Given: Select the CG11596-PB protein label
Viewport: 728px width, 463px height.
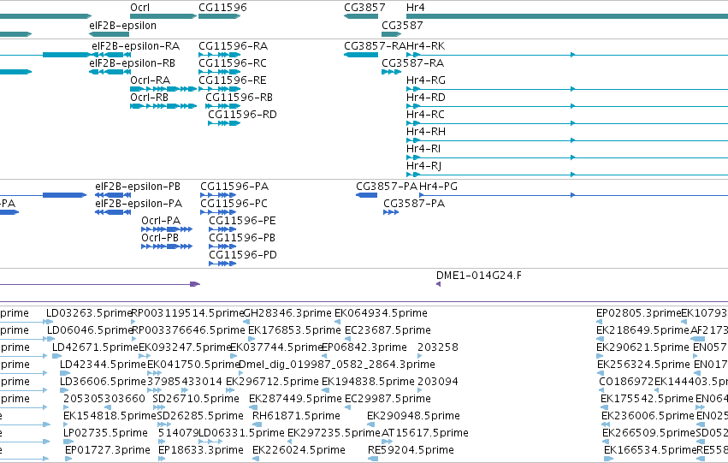Looking at the screenshot, I should (242, 238).
